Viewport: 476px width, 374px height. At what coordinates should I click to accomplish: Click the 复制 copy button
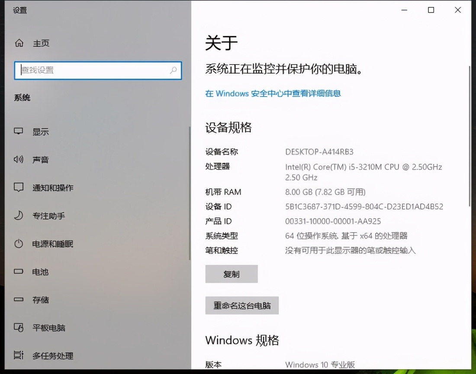(x=231, y=274)
